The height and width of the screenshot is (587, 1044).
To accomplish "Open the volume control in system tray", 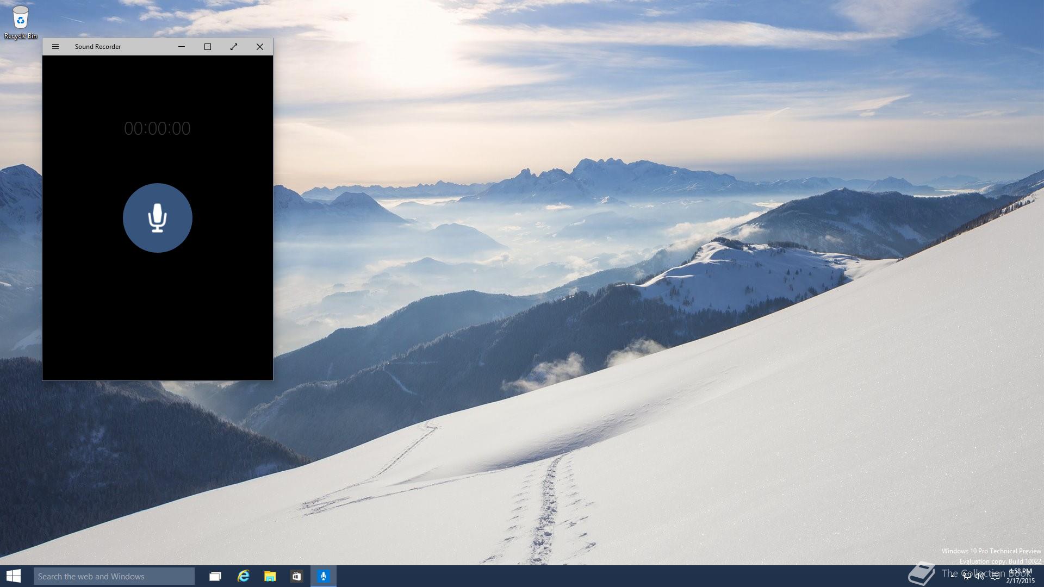I will (x=980, y=576).
